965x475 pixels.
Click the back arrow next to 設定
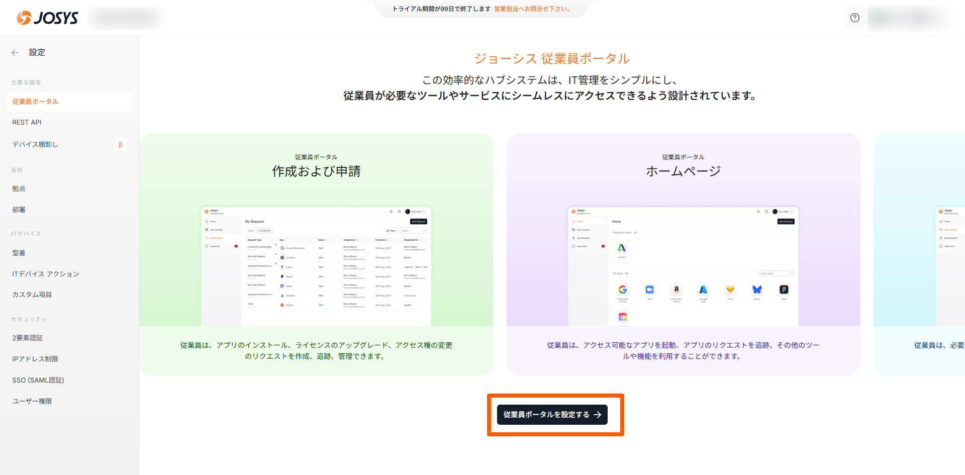coord(15,53)
